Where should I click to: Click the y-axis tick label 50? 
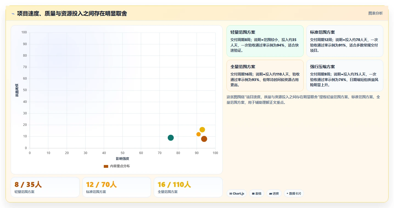(25, 90)
